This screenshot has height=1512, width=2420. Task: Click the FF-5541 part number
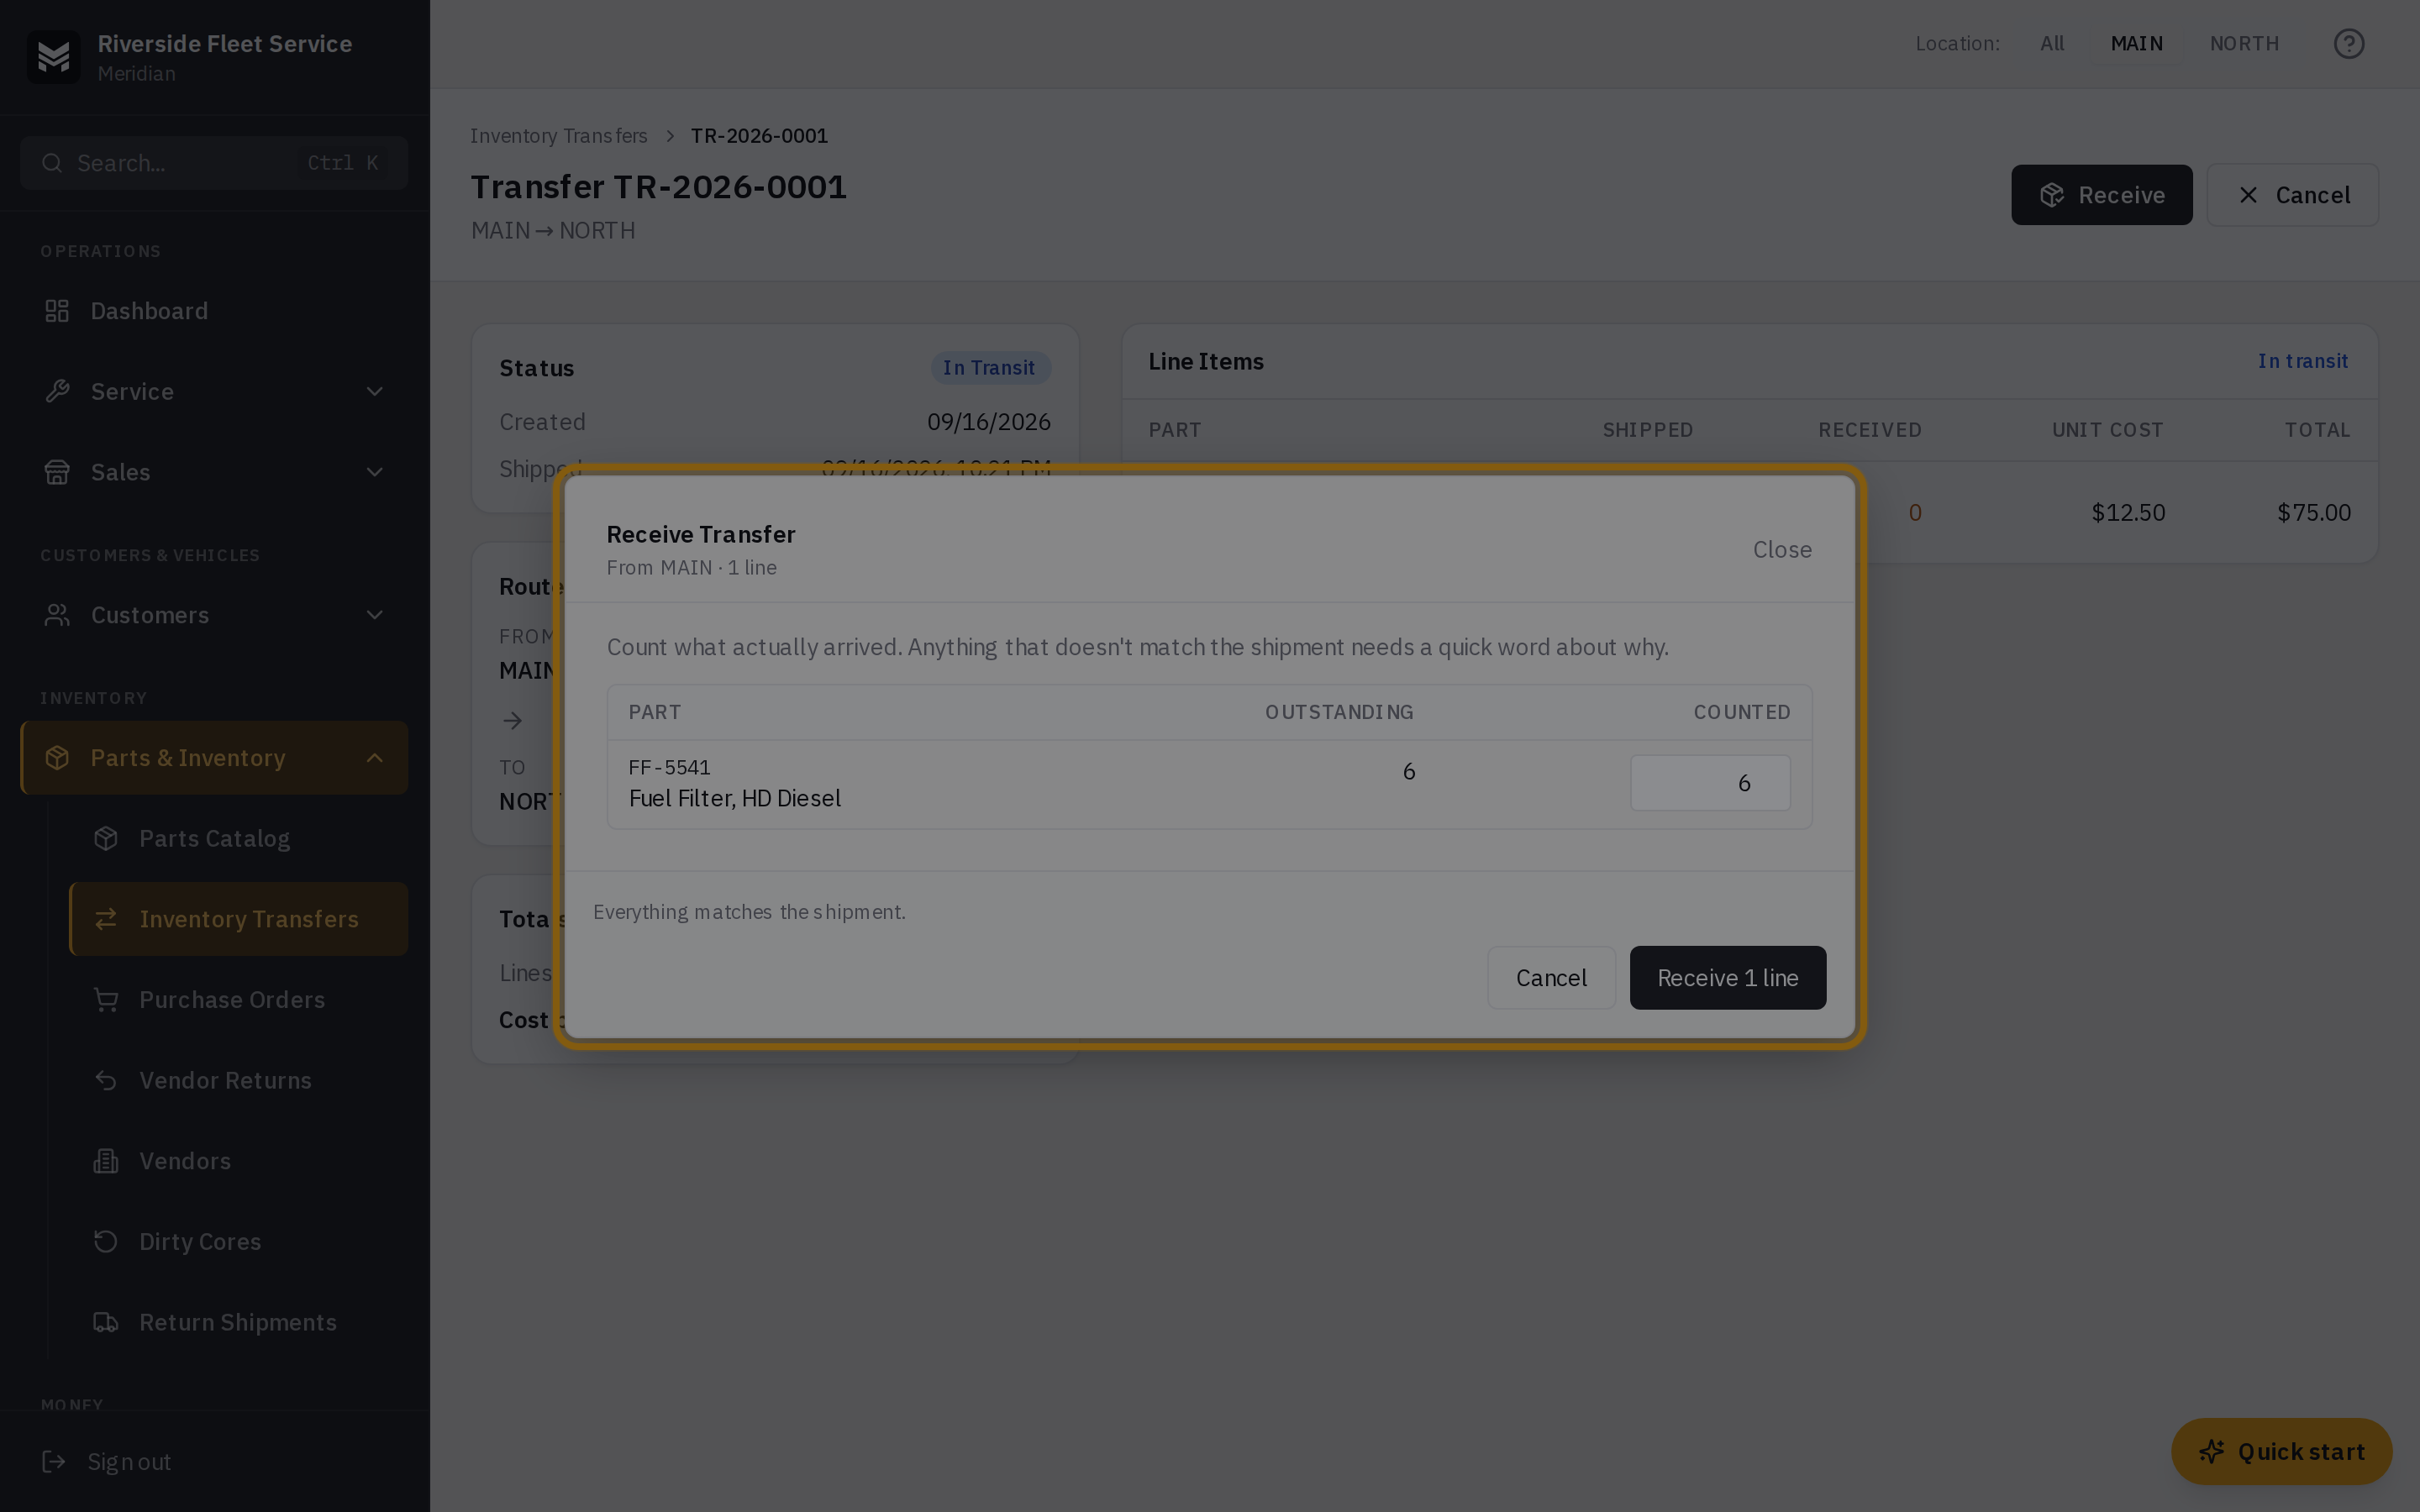tap(669, 767)
